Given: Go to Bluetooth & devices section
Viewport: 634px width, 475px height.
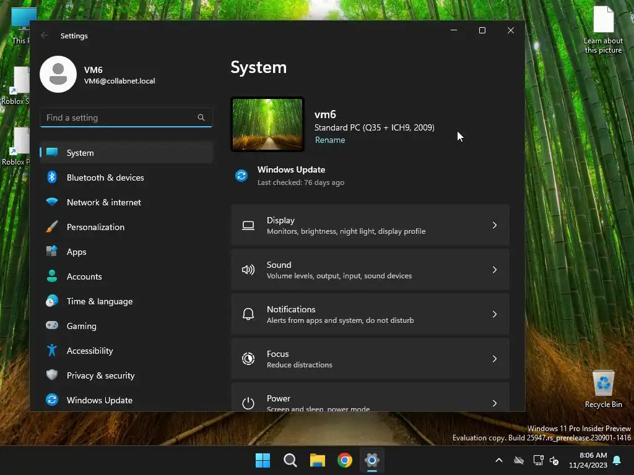Looking at the screenshot, I should 126,178.
